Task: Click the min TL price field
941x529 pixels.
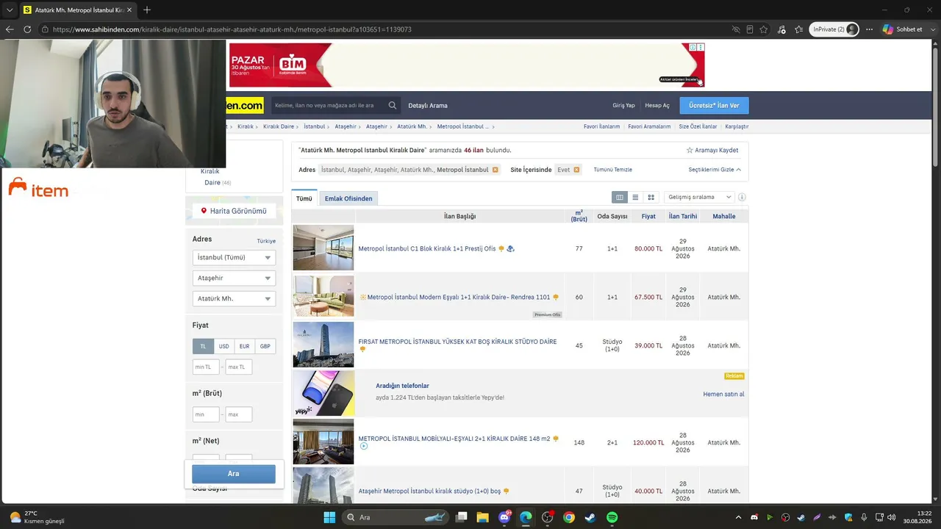Action: point(206,367)
